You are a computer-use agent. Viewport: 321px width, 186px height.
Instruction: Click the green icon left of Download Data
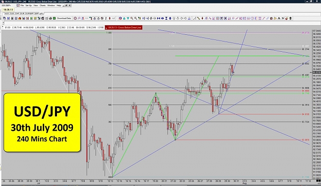click(54, 18)
